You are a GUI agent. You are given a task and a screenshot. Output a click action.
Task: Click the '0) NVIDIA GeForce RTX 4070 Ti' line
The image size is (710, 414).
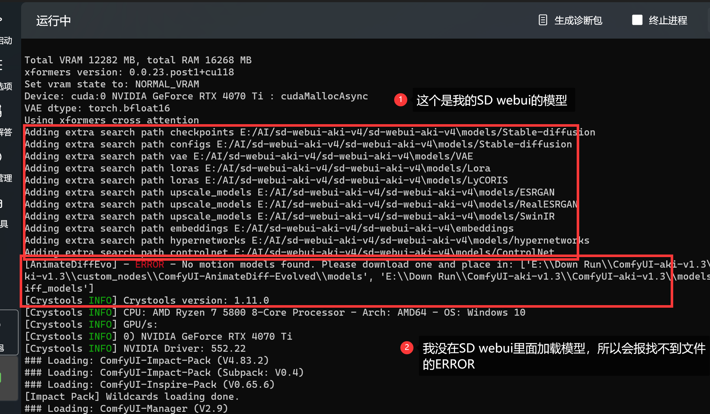(x=158, y=336)
